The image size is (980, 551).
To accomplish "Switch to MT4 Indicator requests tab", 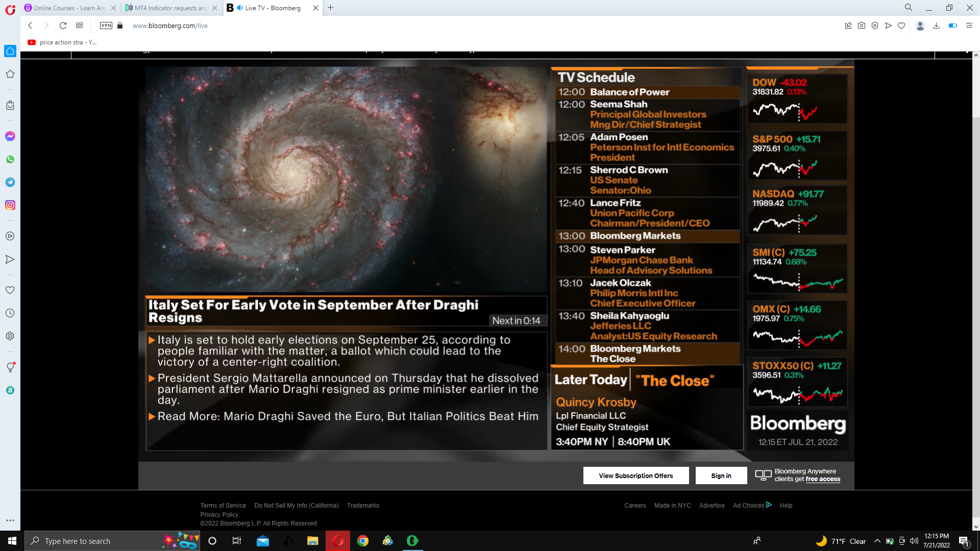I will (x=168, y=8).
